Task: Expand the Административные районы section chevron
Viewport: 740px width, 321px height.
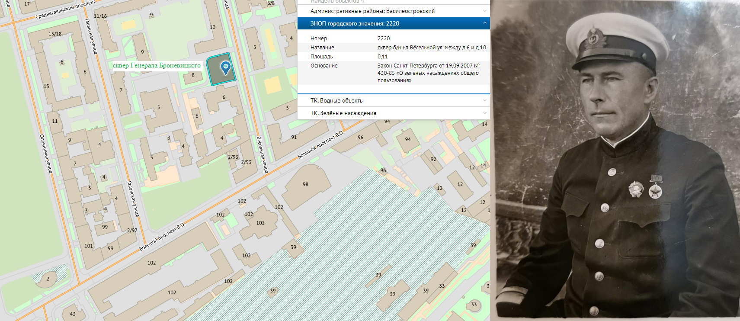Action: pyautogui.click(x=484, y=11)
